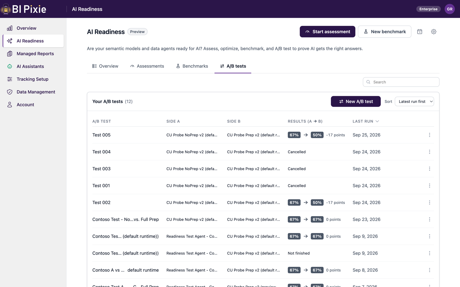This screenshot has width=460, height=287.
Task: Click the Sep 8, 2026 date cell
Action: [x=365, y=270]
